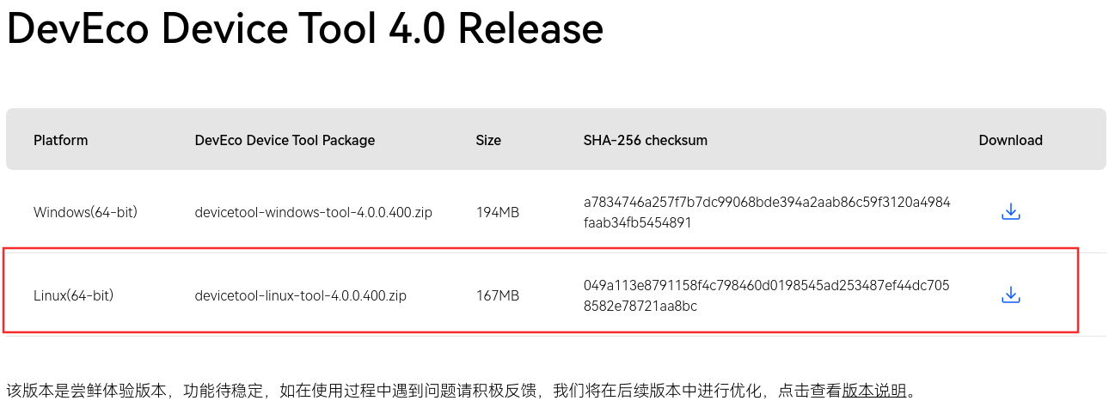Select the Windows(64-bit) platform cell
The height and width of the screenshot is (419, 1115).
(x=85, y=212)
